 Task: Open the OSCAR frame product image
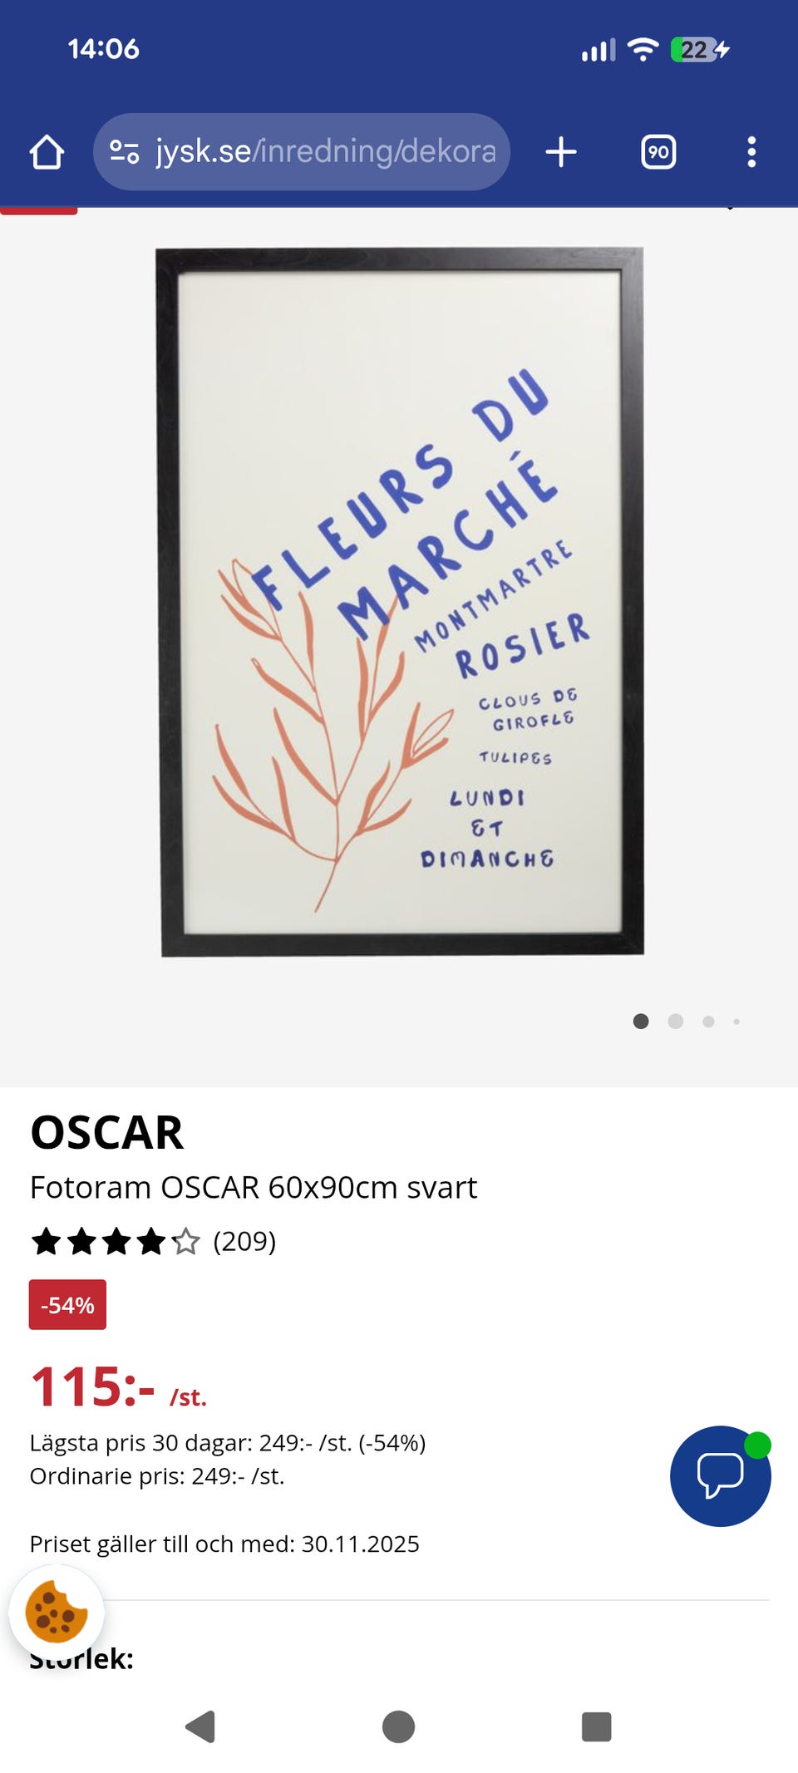pyautogui.click(x=400, y=602)
